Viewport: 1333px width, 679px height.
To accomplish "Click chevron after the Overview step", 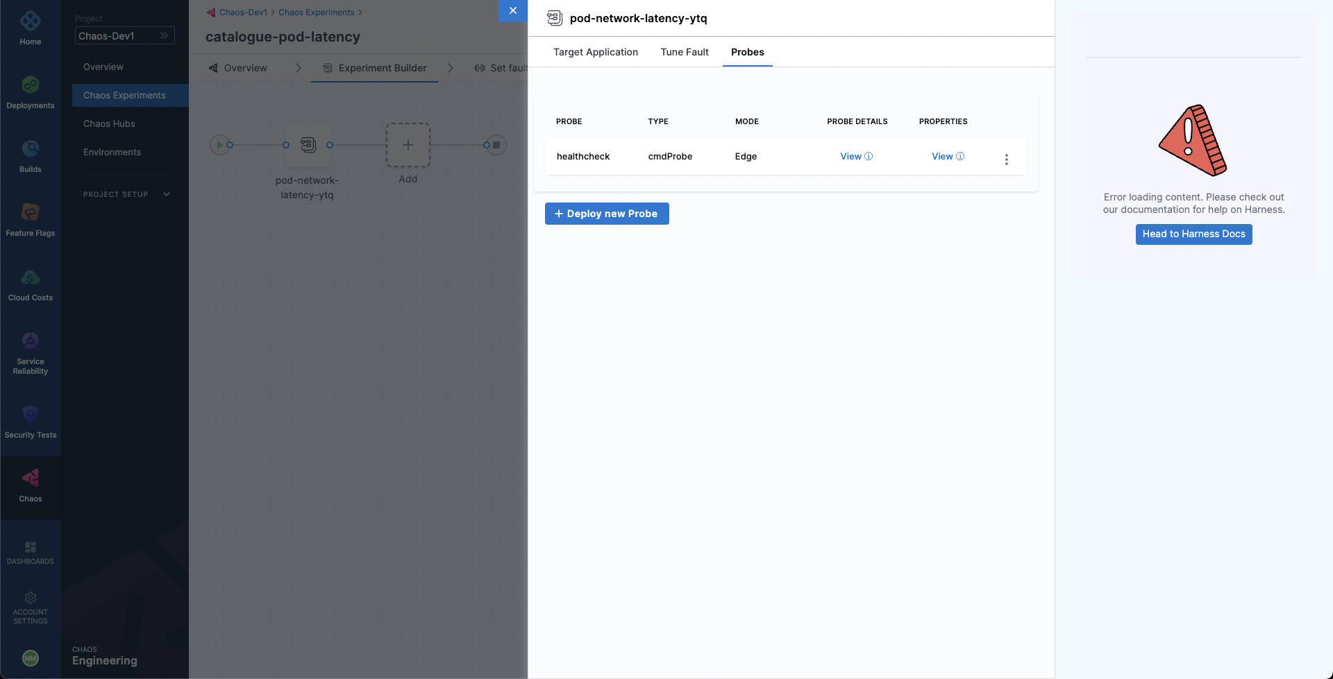I will click(299, 68).
